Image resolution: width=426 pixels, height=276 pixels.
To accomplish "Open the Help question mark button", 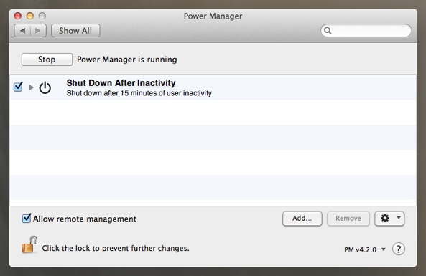I will click(399, 249).
